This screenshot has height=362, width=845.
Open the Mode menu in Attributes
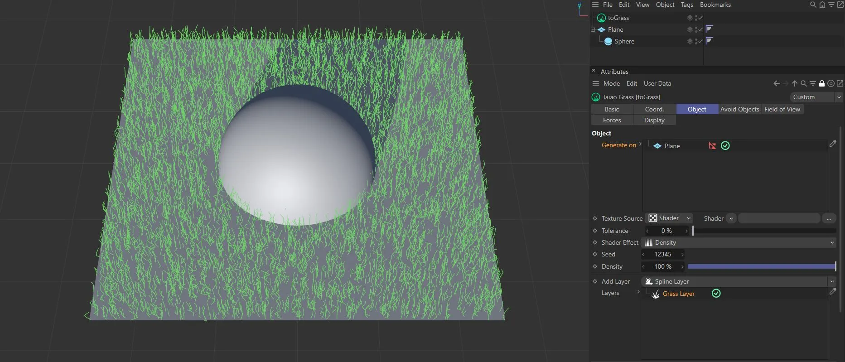(611, 83)
